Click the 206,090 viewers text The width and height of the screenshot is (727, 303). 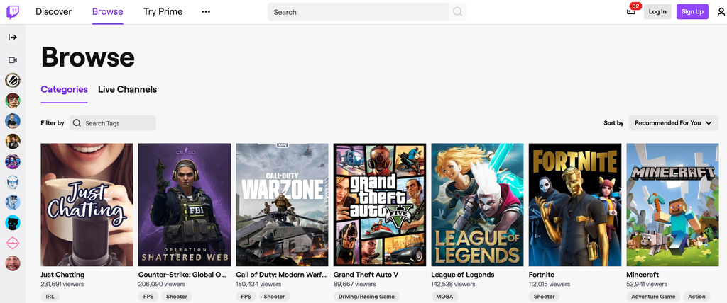161,284
